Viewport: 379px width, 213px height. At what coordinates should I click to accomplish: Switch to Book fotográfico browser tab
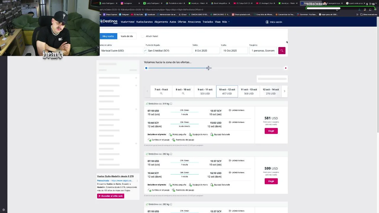point(220,3)
